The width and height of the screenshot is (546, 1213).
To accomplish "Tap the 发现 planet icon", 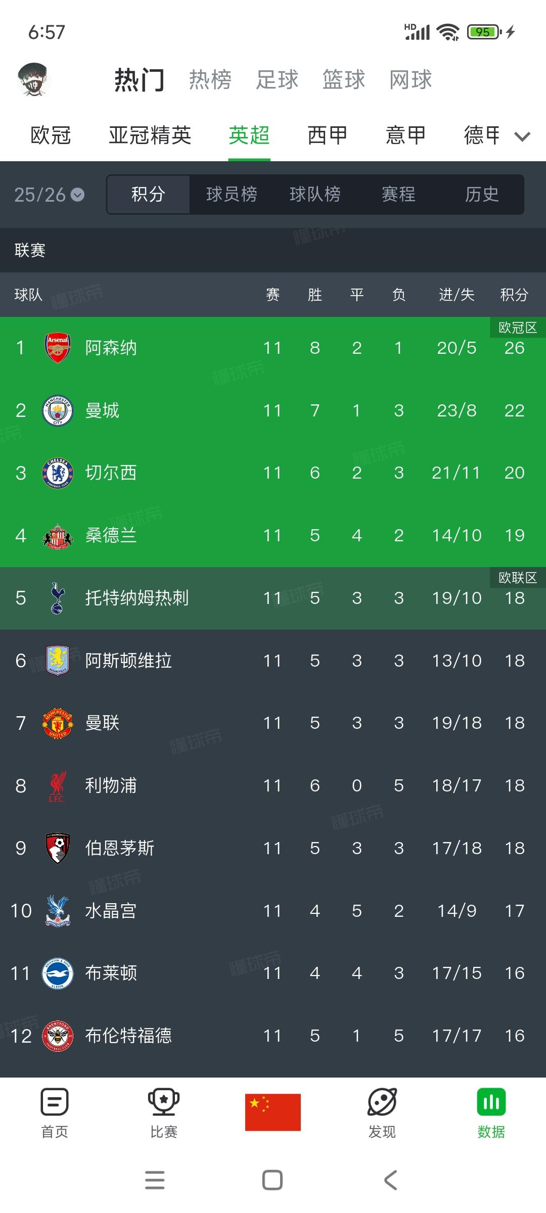I will pos(382,1103).
